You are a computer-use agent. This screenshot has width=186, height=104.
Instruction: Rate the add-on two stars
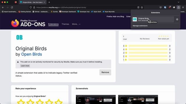tap(30, 101)
